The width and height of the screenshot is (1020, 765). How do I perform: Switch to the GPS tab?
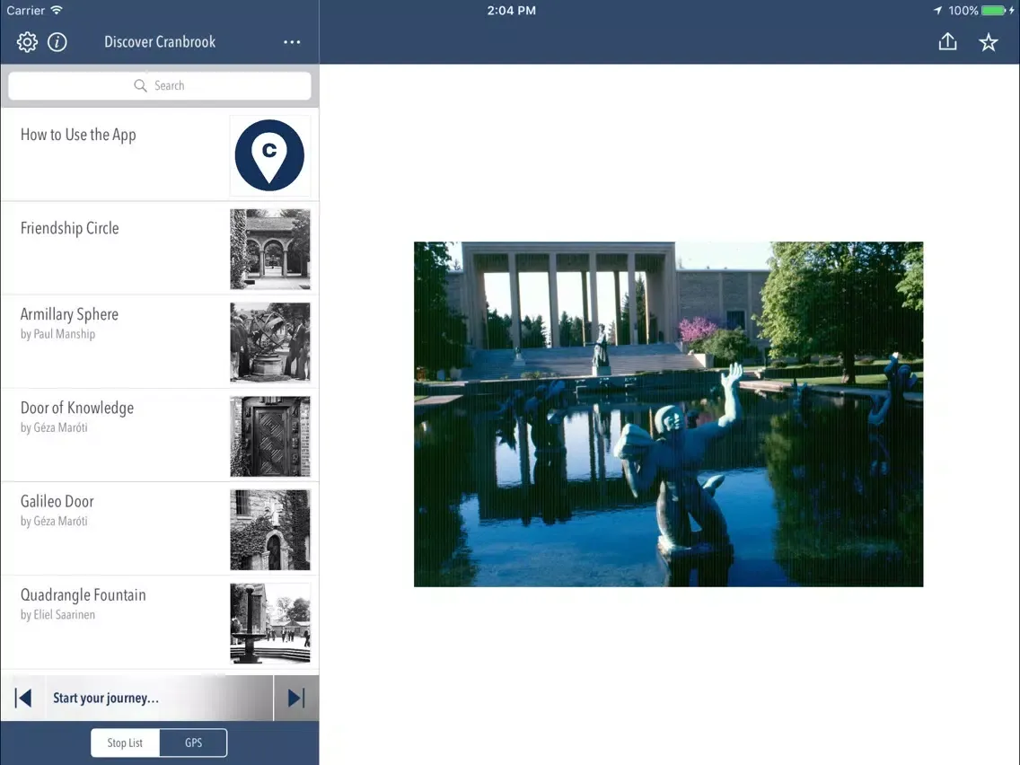coord(193,743)
